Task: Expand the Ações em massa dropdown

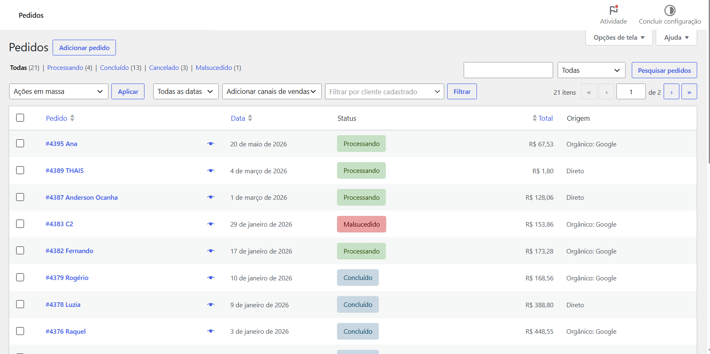Action: pos(59,91)
